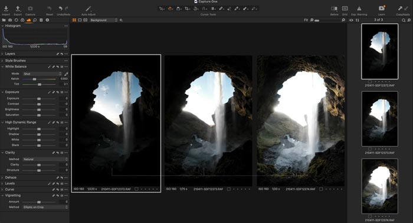Click the browser search magnifier icon
The height and width of the screenshot is (223, 413).
[404, 20]
